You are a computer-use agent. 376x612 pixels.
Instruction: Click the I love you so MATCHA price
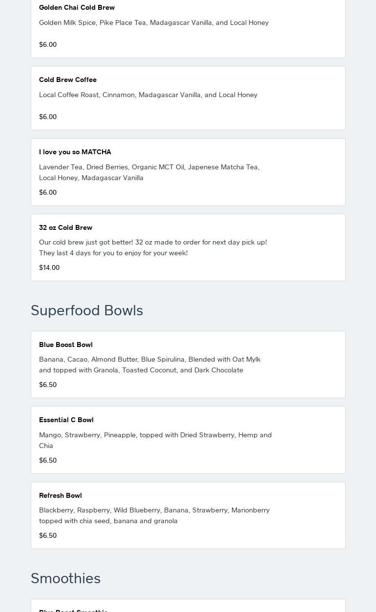[48, 192]
